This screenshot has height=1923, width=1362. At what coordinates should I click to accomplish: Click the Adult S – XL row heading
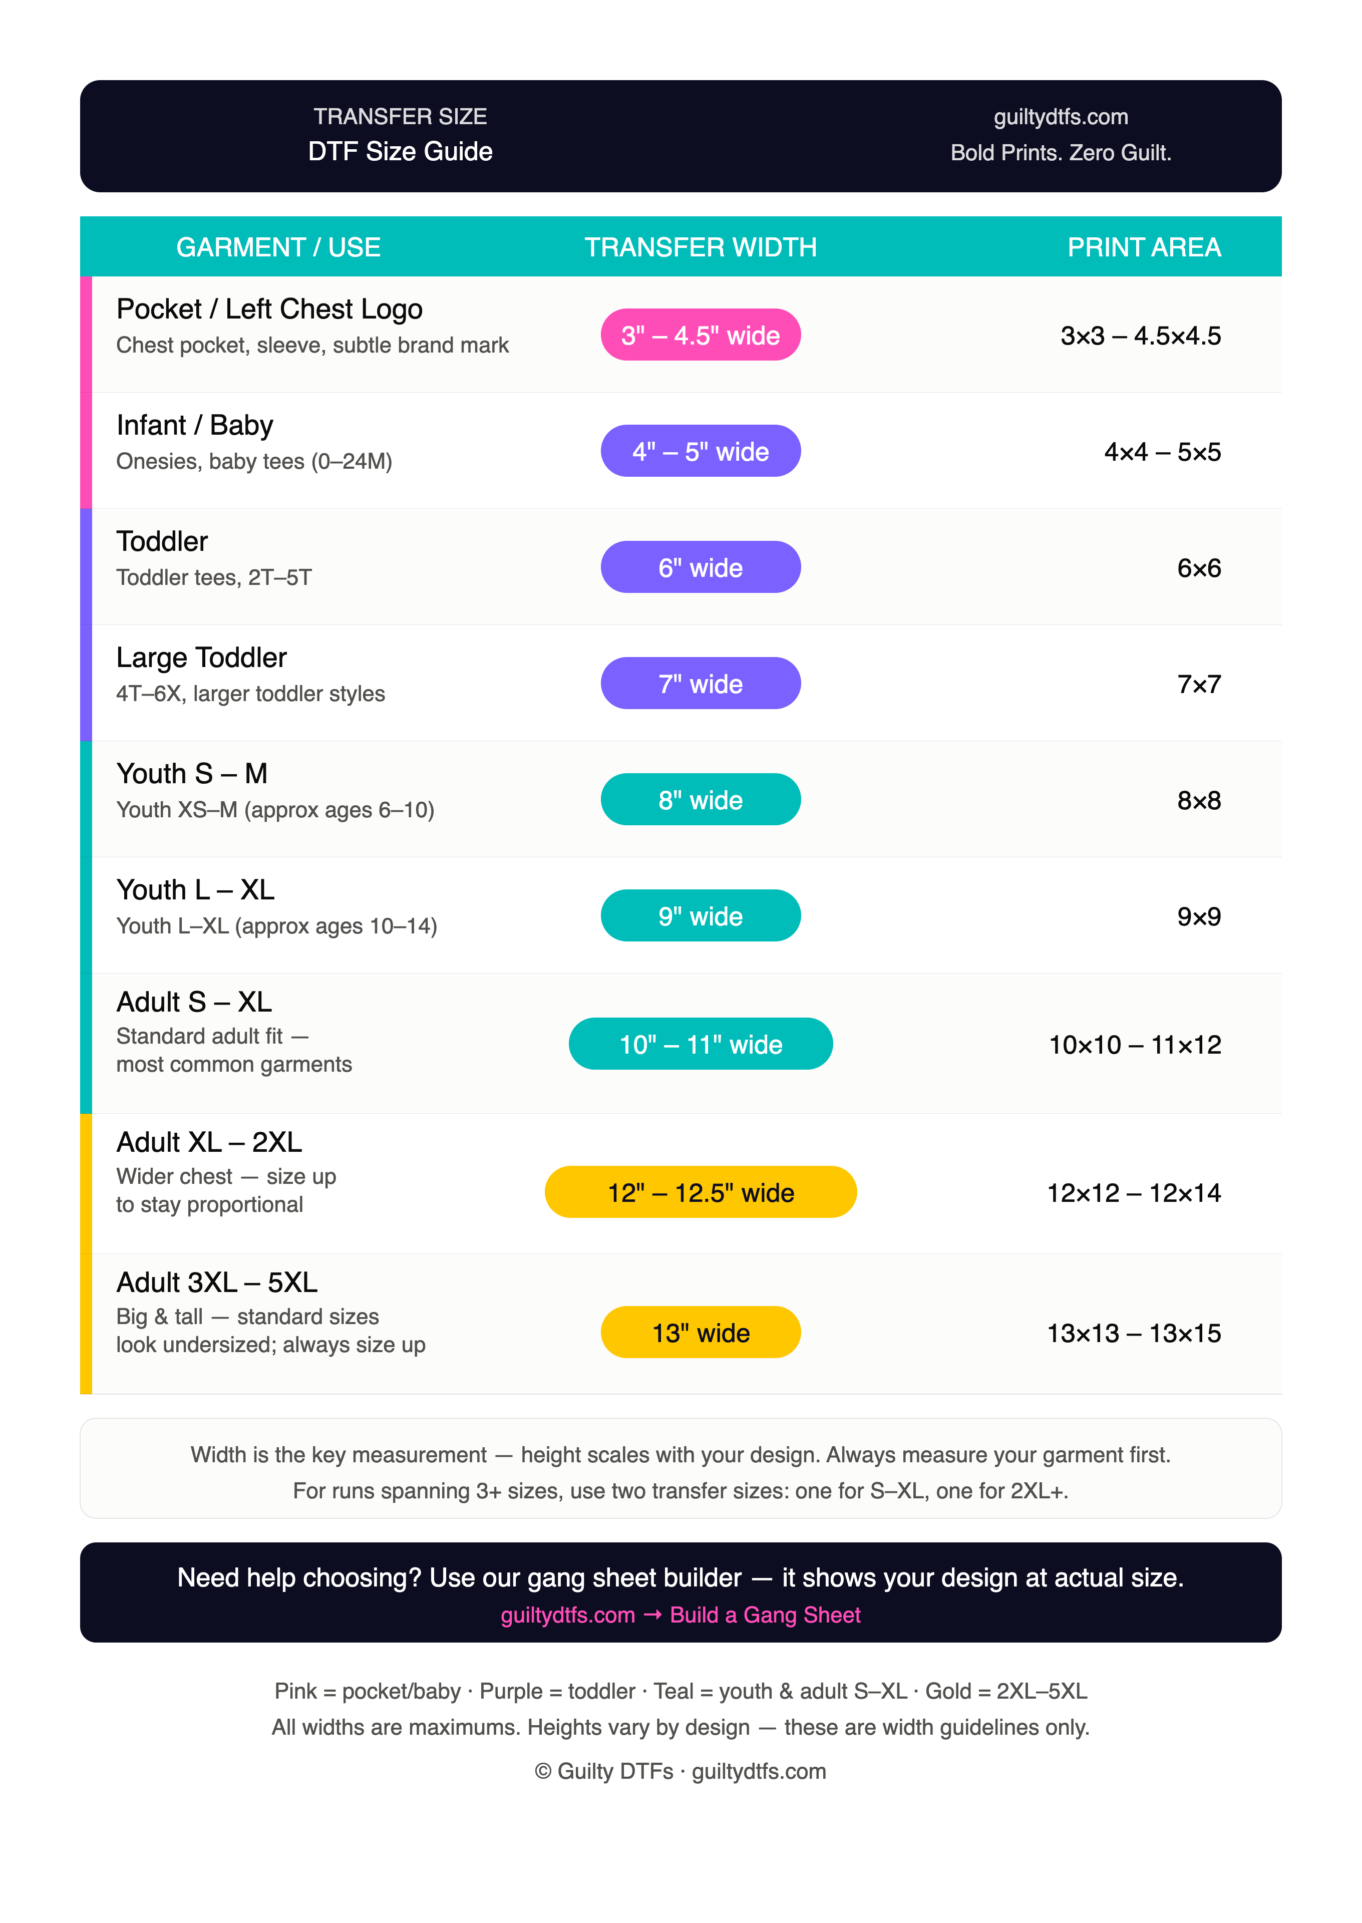coord(194,1002)
